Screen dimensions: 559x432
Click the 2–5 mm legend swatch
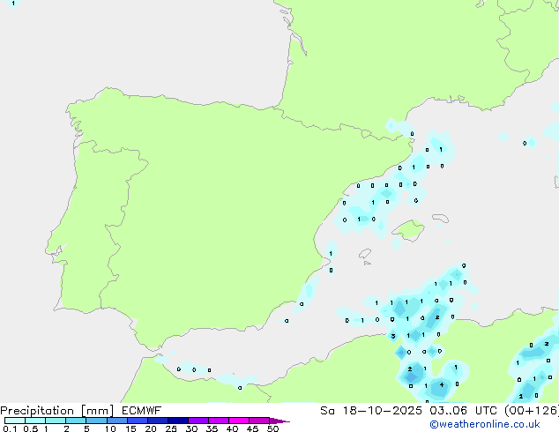(x=76, y=421)
